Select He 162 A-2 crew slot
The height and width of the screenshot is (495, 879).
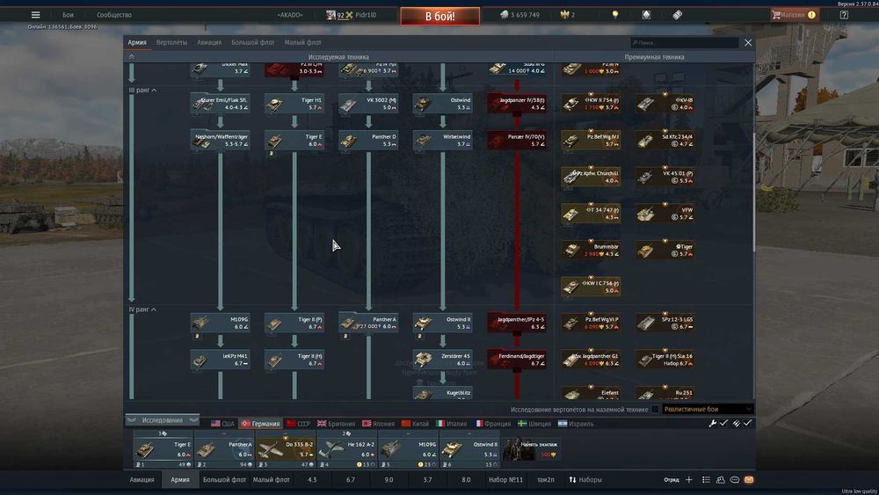[x=347, y=449]
